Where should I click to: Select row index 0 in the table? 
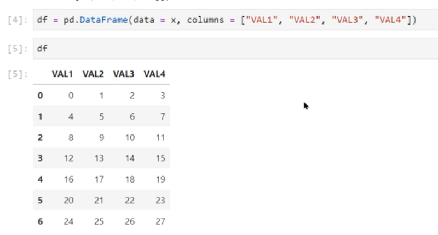41,96
